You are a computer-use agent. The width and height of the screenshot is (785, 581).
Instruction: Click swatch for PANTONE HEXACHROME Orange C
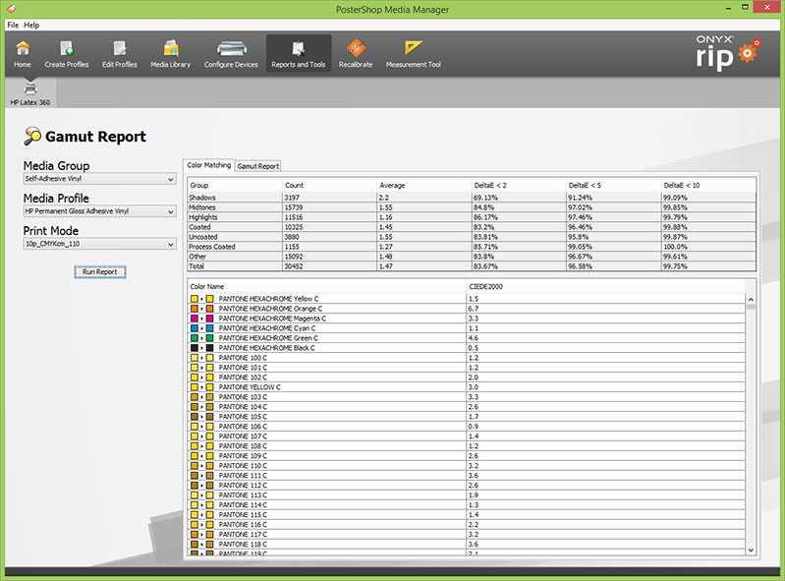(x=201, y=309)
